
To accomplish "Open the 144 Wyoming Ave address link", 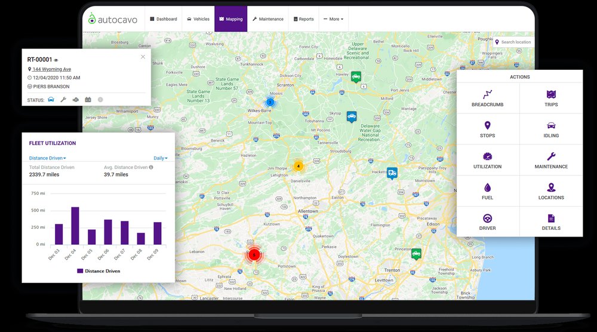I will [52, 69].
